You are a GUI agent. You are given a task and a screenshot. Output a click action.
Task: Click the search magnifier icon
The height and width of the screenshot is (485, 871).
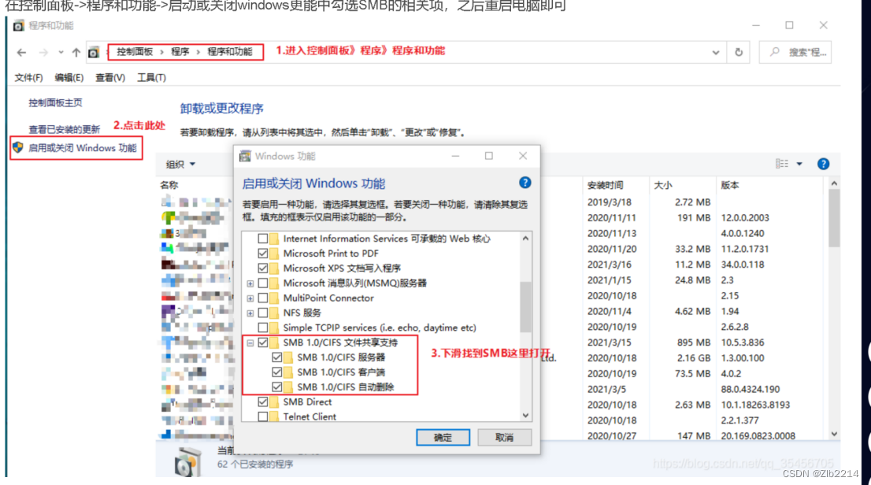coord(774,52)
